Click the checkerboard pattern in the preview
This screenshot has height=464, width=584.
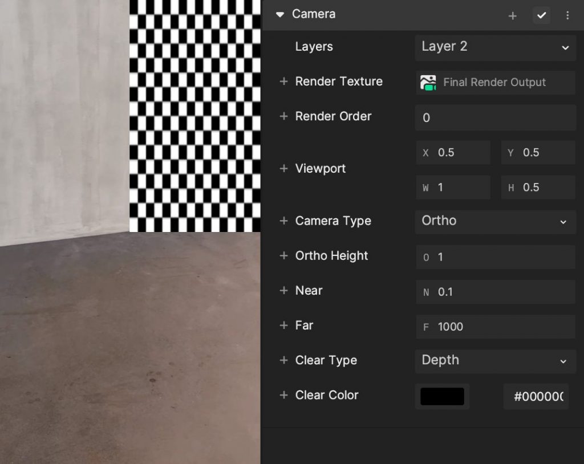195,116
